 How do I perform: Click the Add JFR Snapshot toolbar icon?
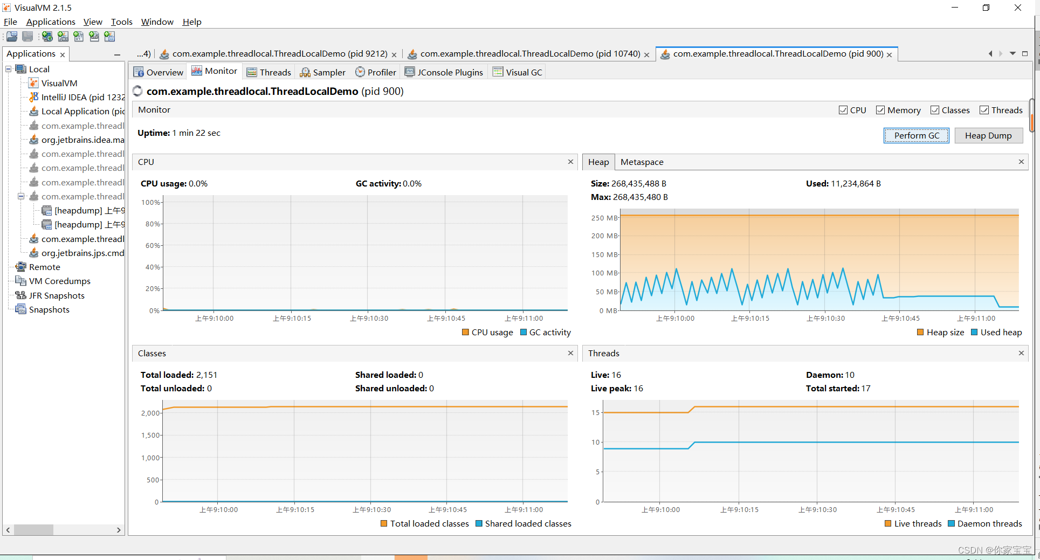[x=94, y=37]
